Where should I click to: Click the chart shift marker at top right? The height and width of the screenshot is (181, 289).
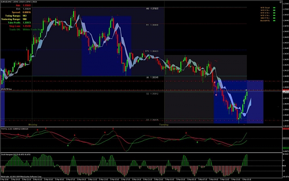281,2
